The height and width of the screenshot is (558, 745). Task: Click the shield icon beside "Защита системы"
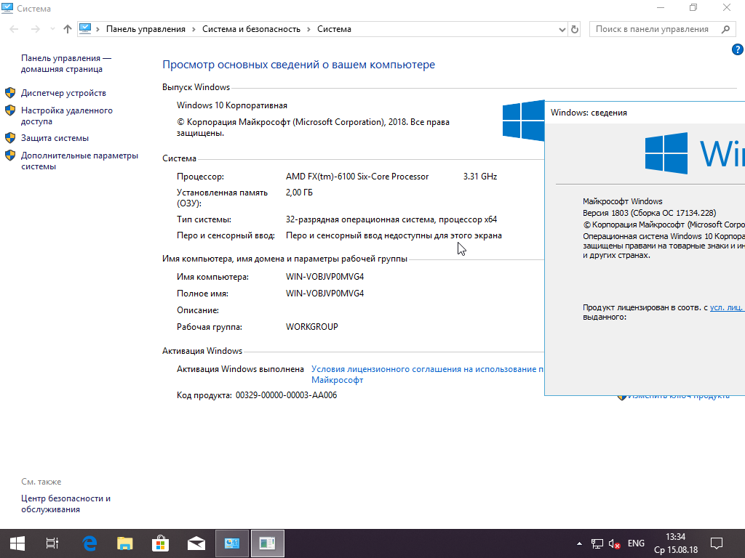coord(10,138)
